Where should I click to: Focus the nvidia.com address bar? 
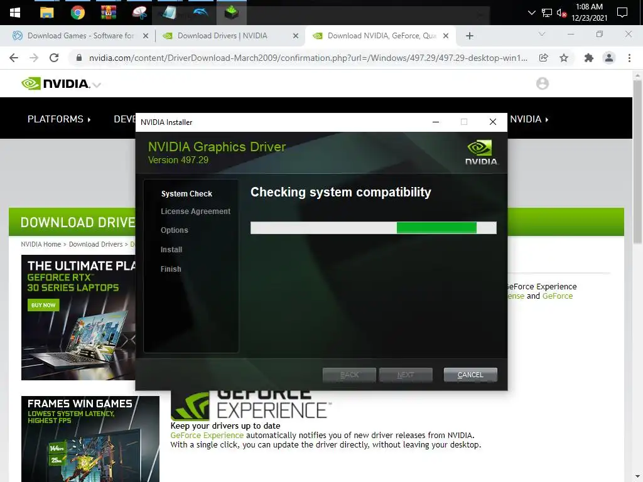(308, 58)
